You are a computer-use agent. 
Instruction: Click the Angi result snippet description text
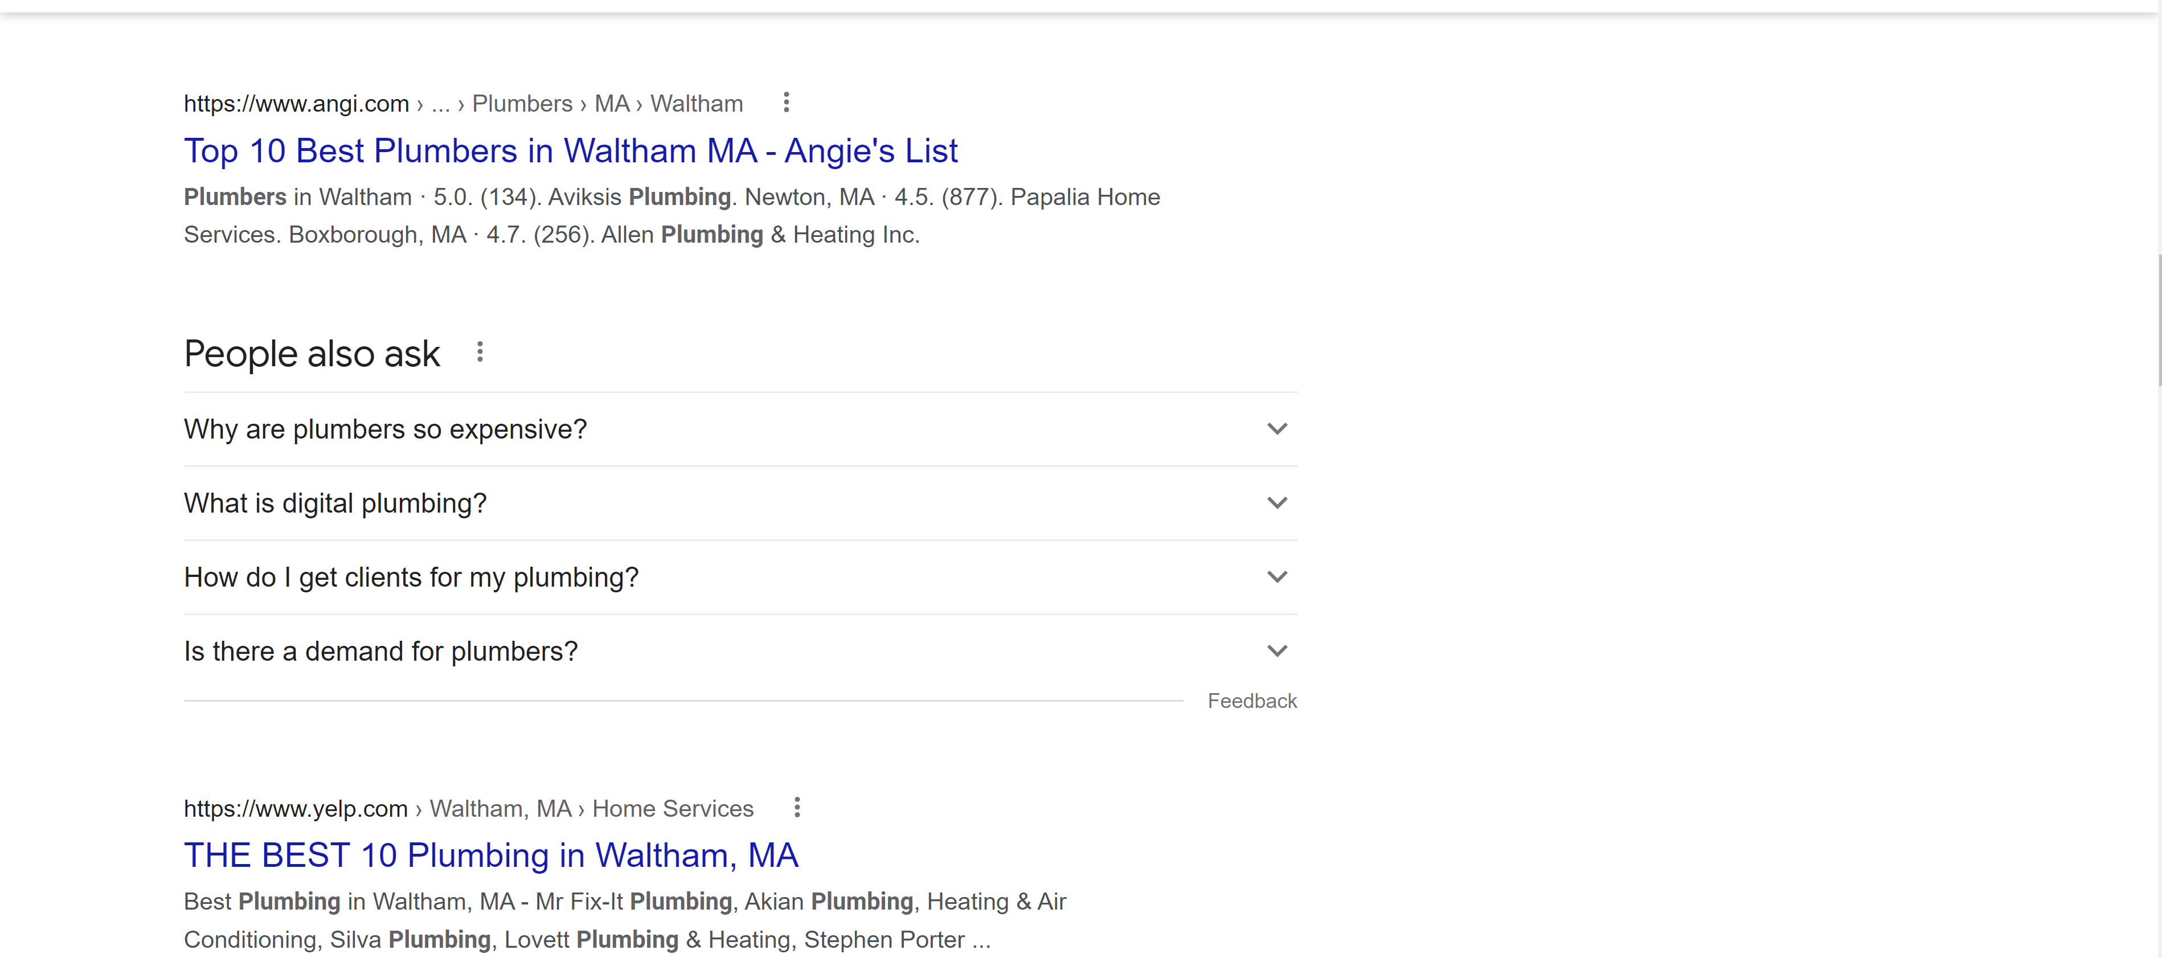671,216
